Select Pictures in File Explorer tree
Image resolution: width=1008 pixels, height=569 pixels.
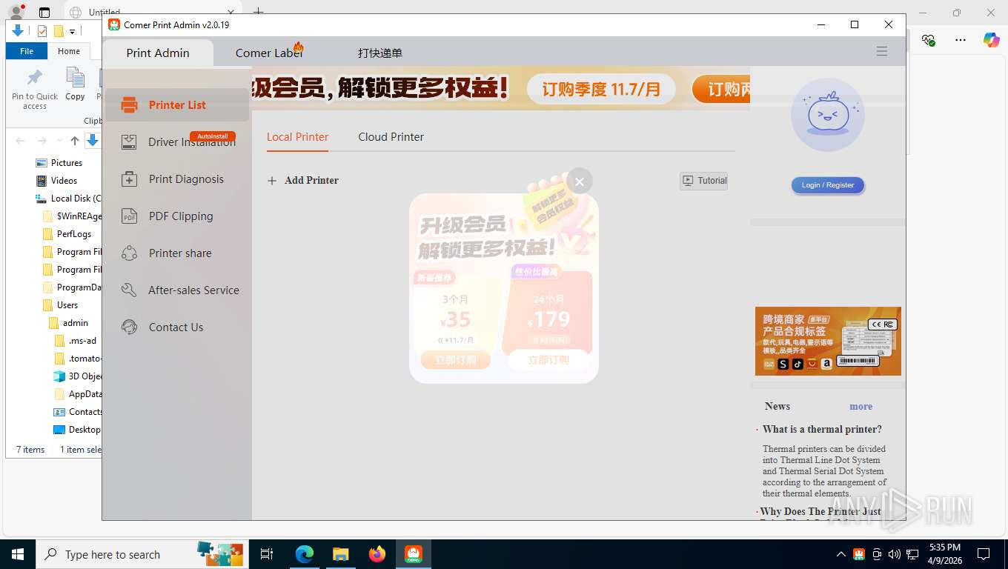[x=59, y=162]
